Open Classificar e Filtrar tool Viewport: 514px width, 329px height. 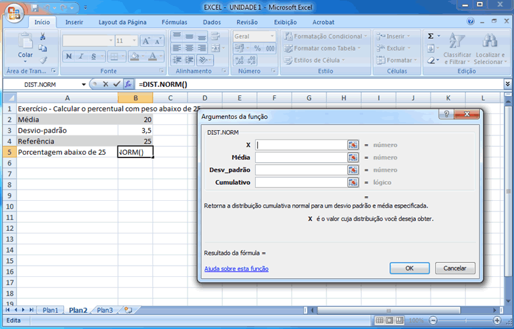point(457,49)
